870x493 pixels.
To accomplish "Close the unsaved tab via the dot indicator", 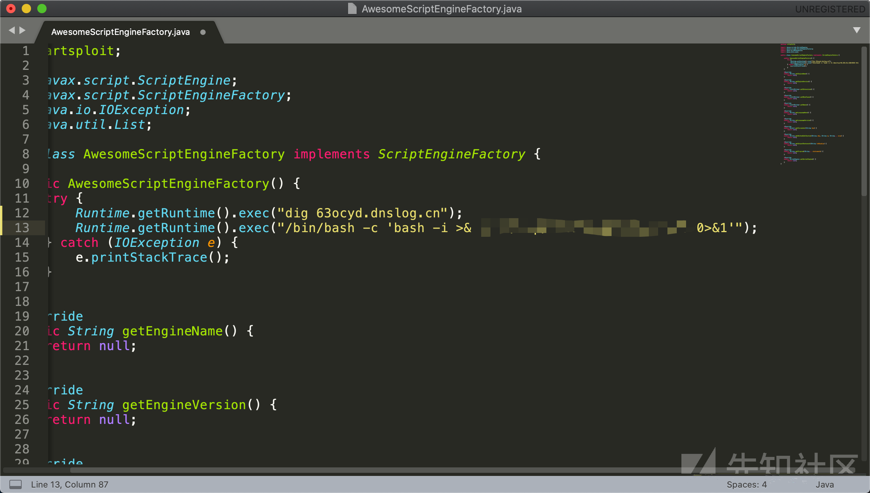I will [x=203, y=32].
